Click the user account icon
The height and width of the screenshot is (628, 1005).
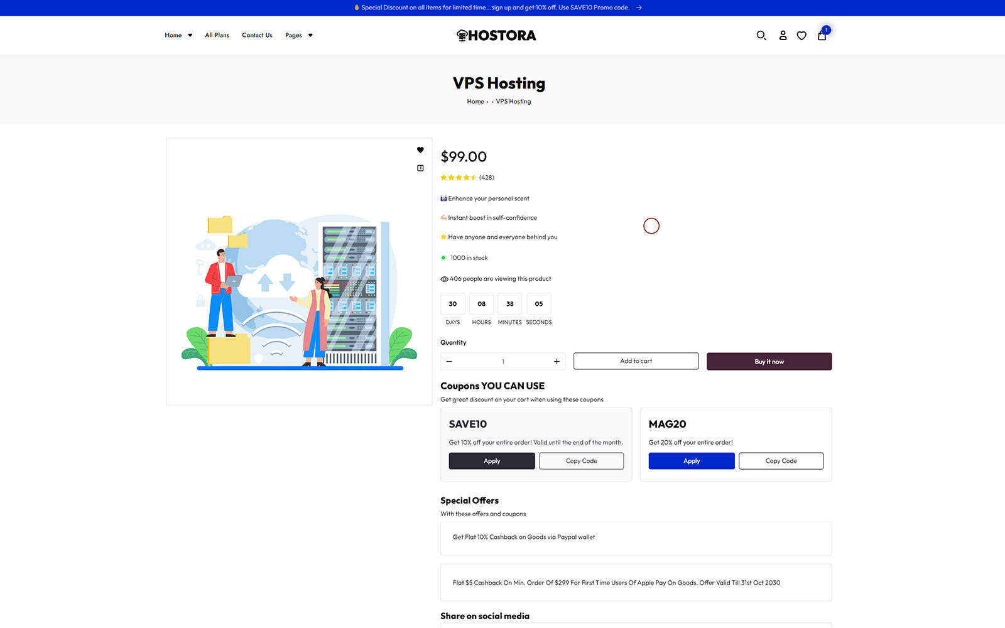(x=783, y=36)
